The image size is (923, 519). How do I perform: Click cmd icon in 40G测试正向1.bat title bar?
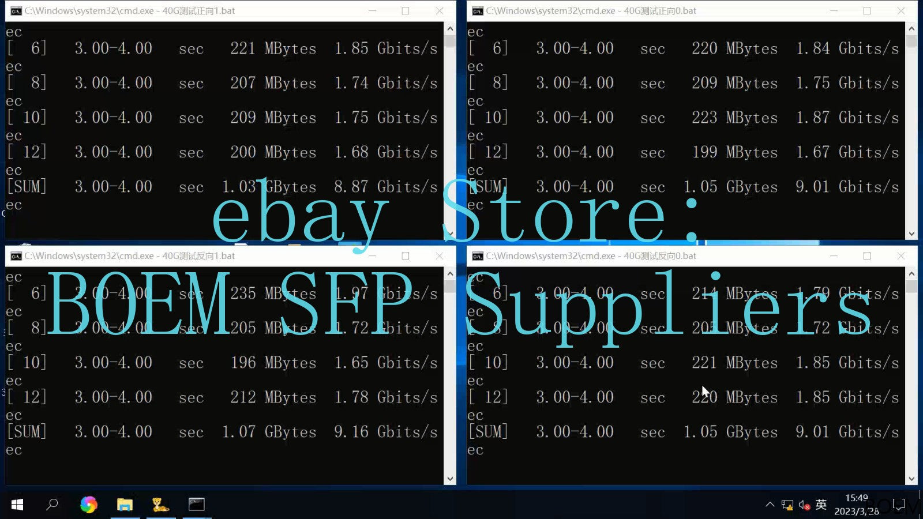tap(16, 11)
